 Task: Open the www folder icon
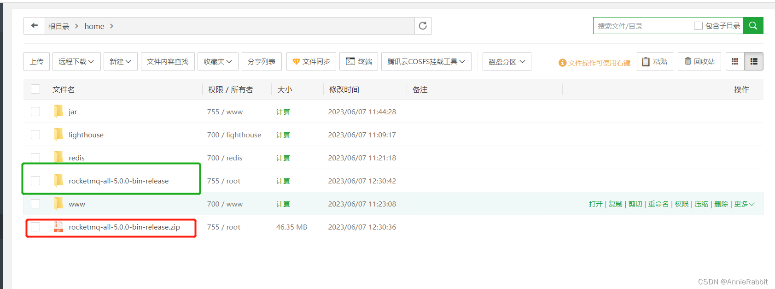coord(58,203)
